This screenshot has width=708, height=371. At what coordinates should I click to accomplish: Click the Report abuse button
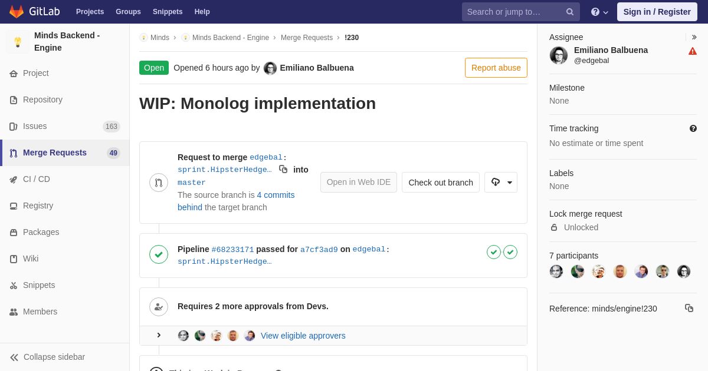(496, 68)
